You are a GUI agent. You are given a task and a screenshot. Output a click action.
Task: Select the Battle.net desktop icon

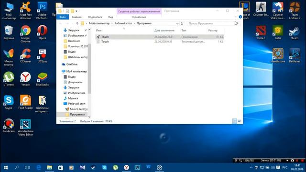pyautogui.click(x=295, y=55)
